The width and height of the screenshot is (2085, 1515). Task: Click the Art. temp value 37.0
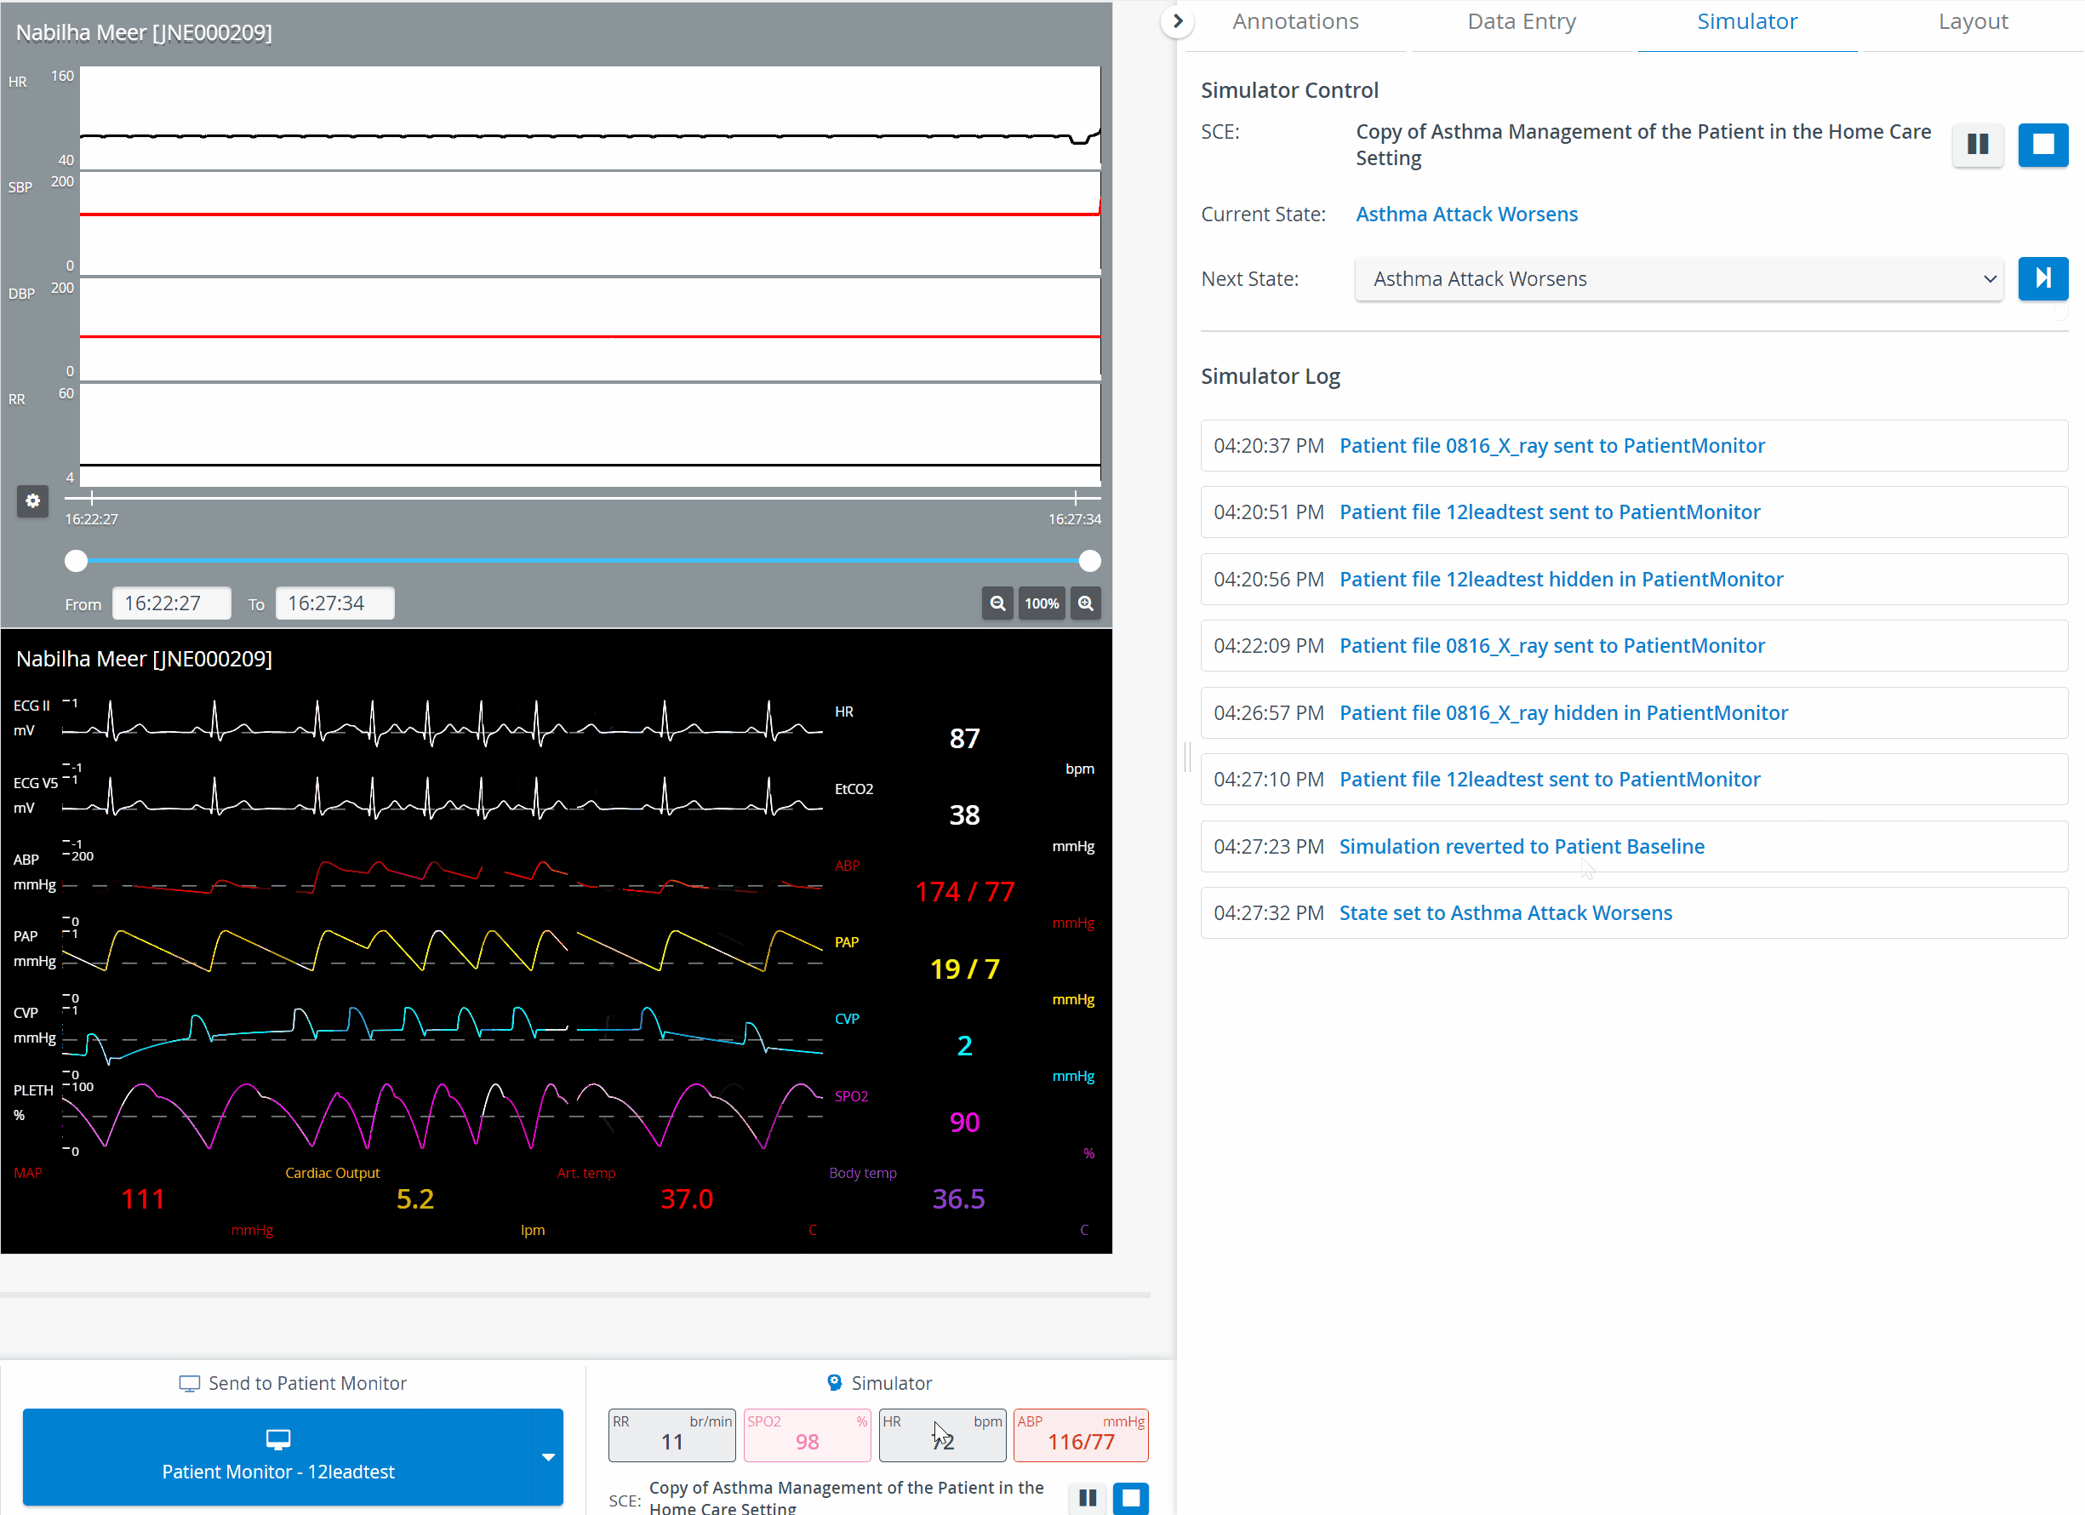pos(687,1198)
